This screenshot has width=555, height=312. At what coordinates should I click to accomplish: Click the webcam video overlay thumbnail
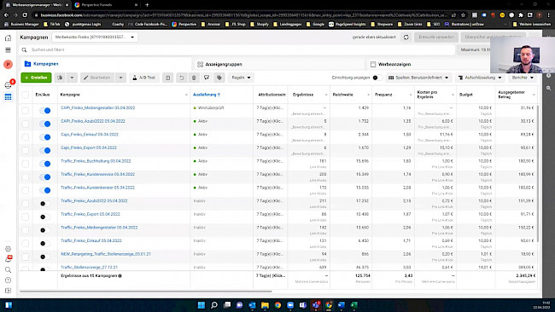pyautogui.click(x=523, y=55)
